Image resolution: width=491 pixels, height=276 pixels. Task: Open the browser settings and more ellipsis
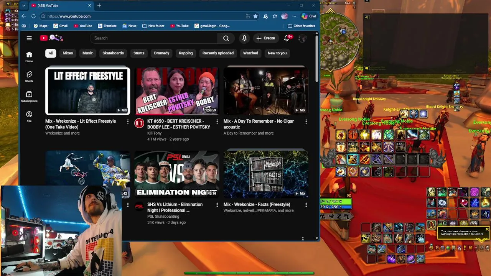(294, 16)
